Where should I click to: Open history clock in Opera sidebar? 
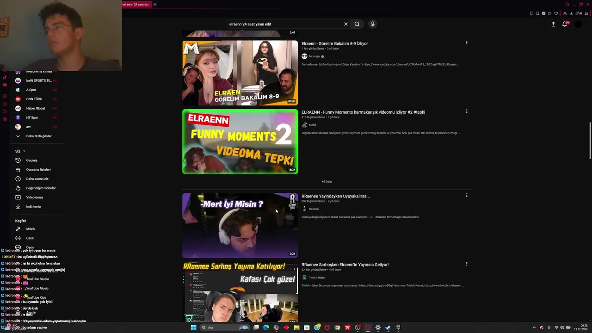[5, 104]
